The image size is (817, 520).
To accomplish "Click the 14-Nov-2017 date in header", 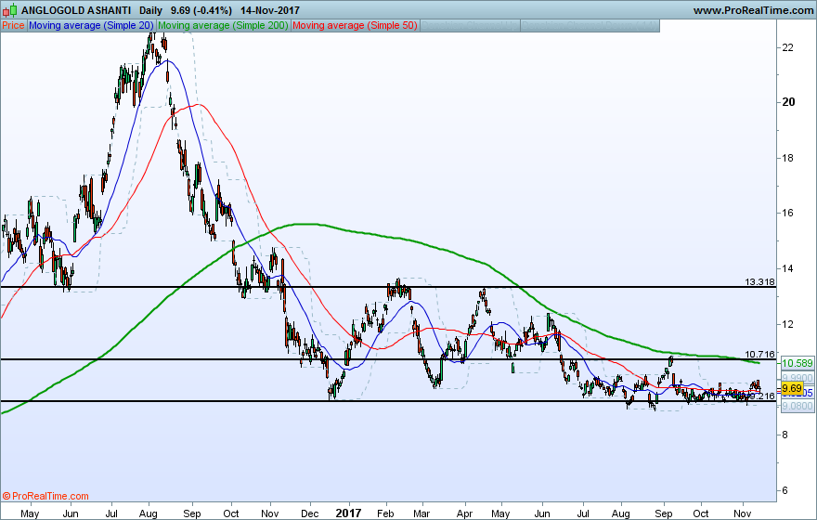I will pos(270,10).
